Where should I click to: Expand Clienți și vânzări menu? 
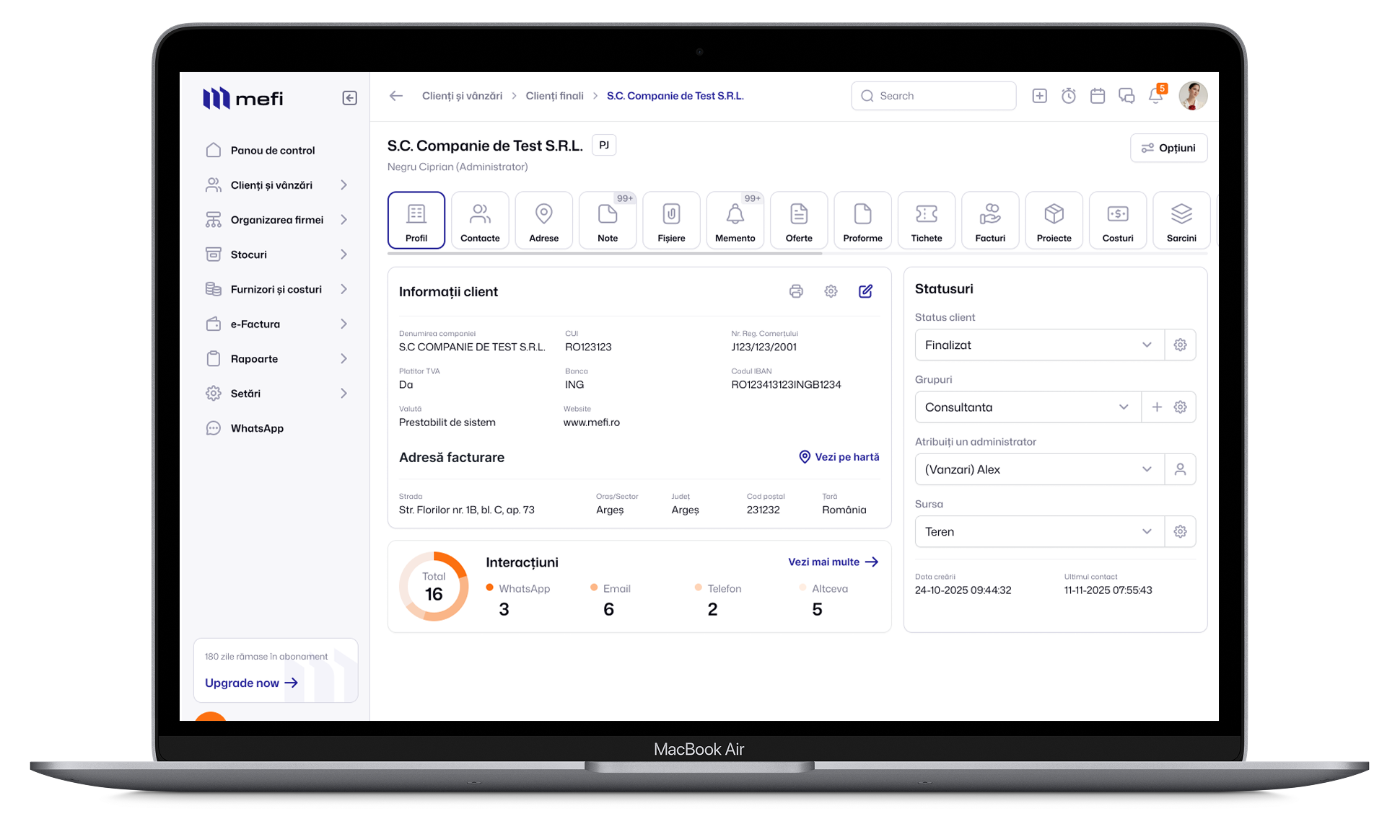tap(276, 185)
